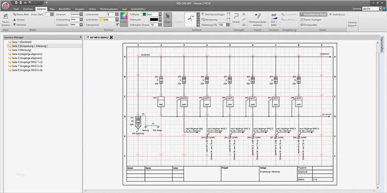Switch to the Start ribbon tab
The width and height of the screenshot is (387, 193).
[x=16, y=9]
